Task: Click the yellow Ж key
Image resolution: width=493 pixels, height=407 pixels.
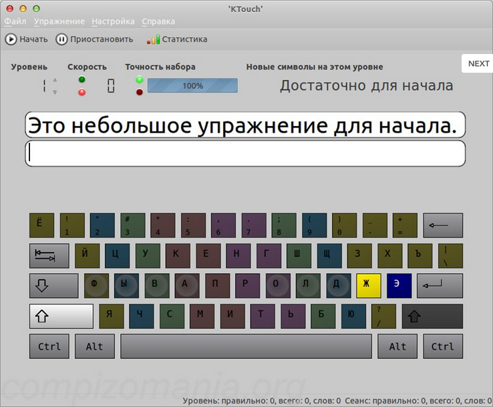Action: point(369,286)
